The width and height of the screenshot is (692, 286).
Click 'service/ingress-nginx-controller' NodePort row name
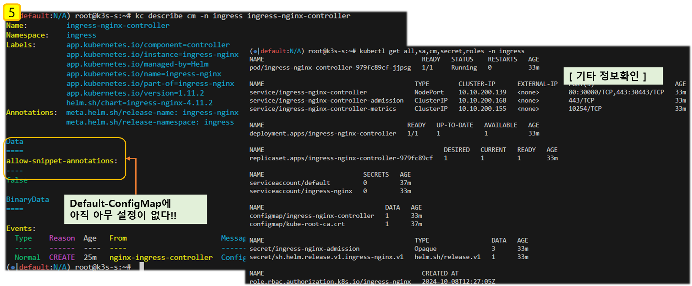click(x=308, y=92)
